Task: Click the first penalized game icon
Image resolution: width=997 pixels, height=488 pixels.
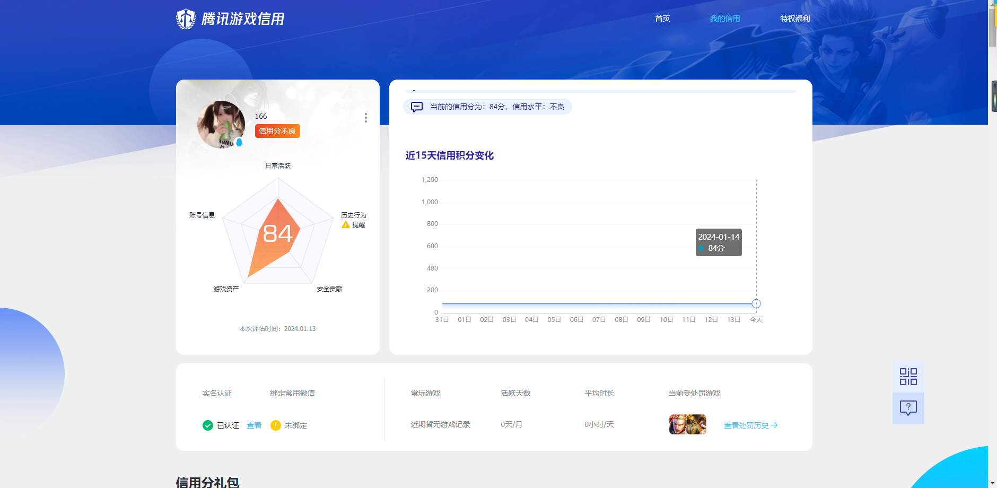Action: point(678,424)
